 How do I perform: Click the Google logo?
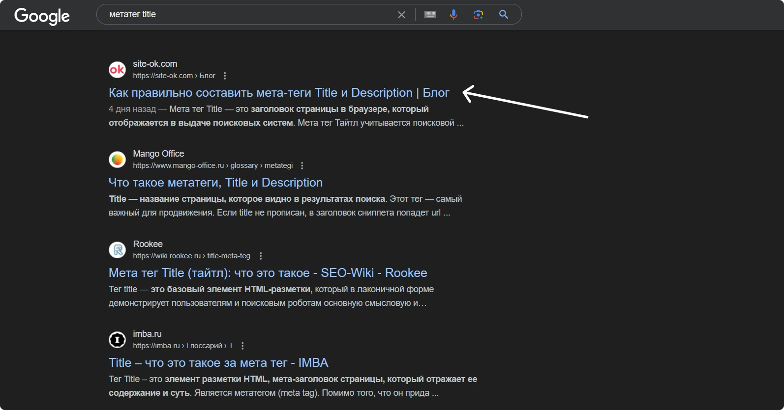tap(42, 16)
